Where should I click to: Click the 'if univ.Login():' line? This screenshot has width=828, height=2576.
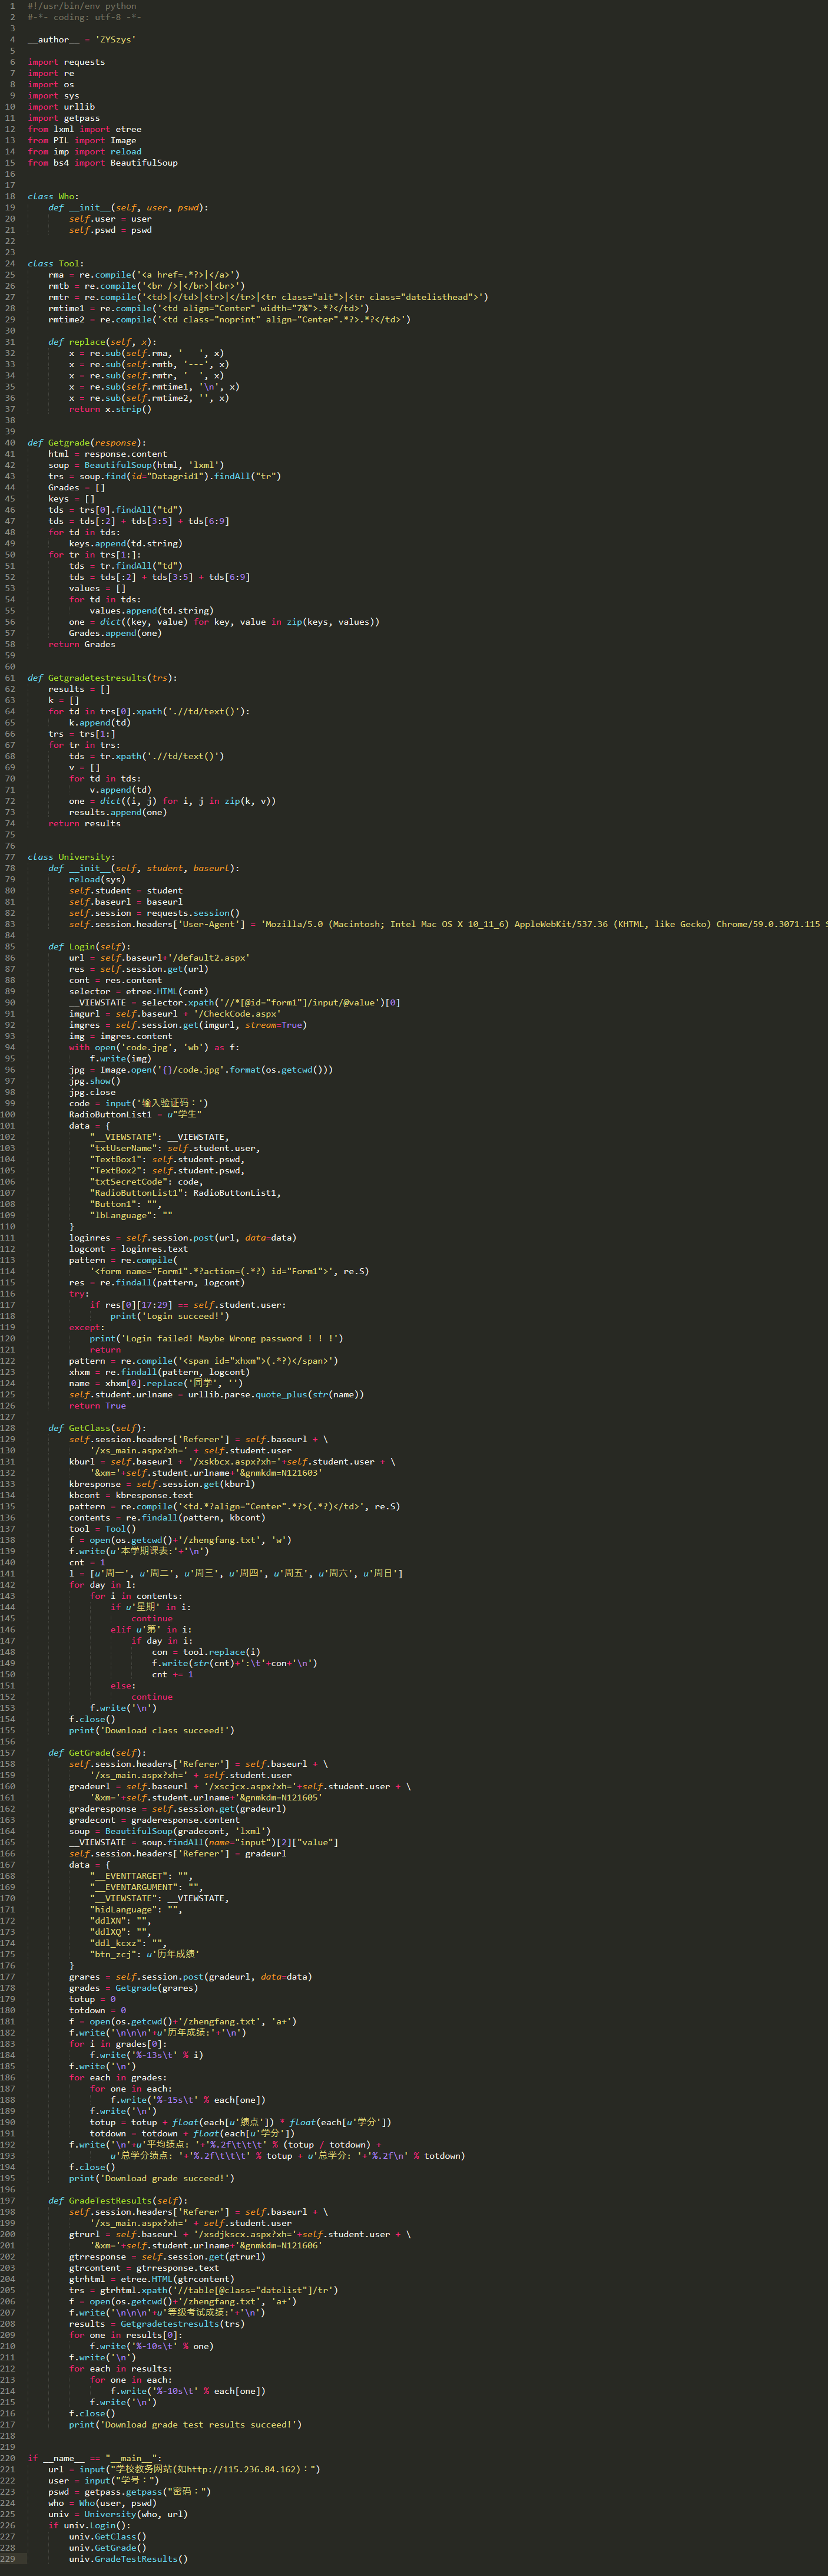tap(90, 2525)
